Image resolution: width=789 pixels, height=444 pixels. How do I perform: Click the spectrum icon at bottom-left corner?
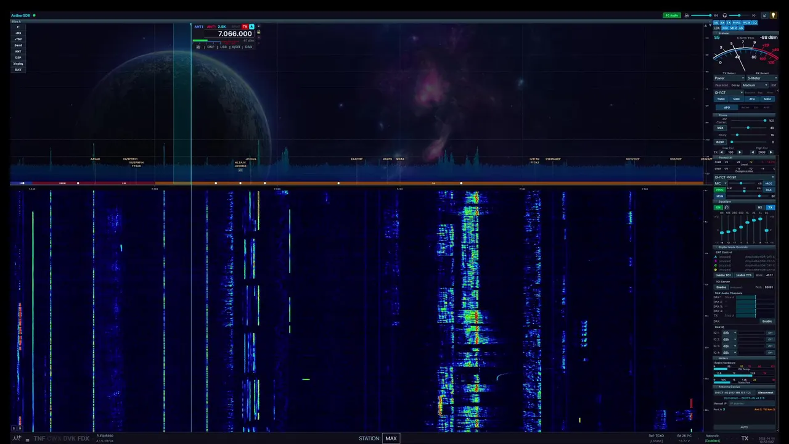tap(17, 438)
